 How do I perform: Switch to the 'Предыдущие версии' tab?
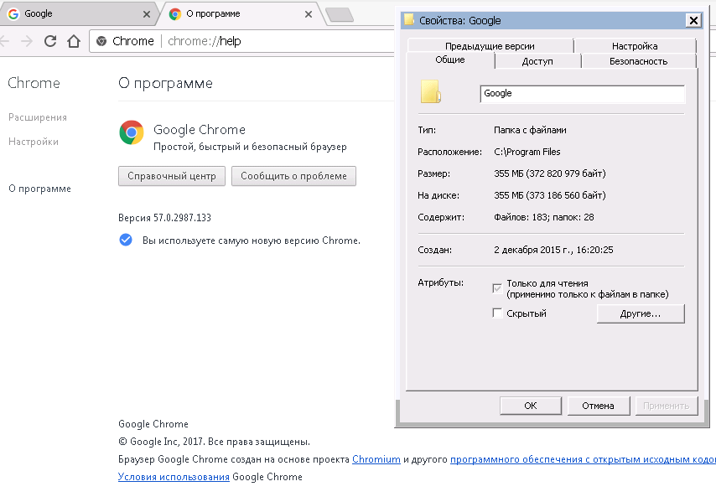[x=490, y=45]
